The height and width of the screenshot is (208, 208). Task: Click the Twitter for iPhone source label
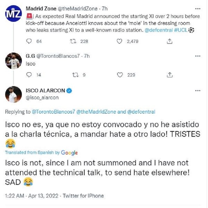click(x=83, y=196)
